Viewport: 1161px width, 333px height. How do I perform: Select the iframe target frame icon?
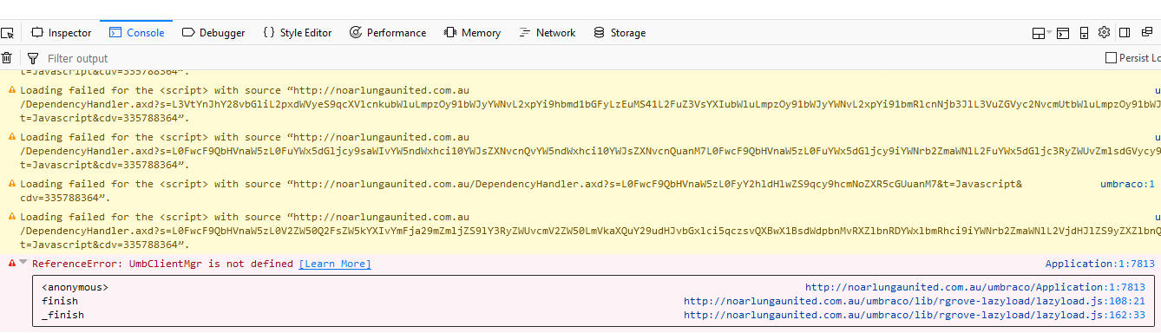[x=1039, y=33]
